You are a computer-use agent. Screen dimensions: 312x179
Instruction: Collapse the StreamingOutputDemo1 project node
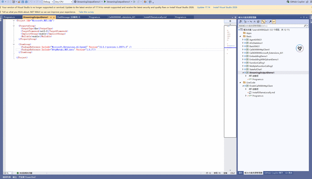pyautogui.click(x=243, y=73)
